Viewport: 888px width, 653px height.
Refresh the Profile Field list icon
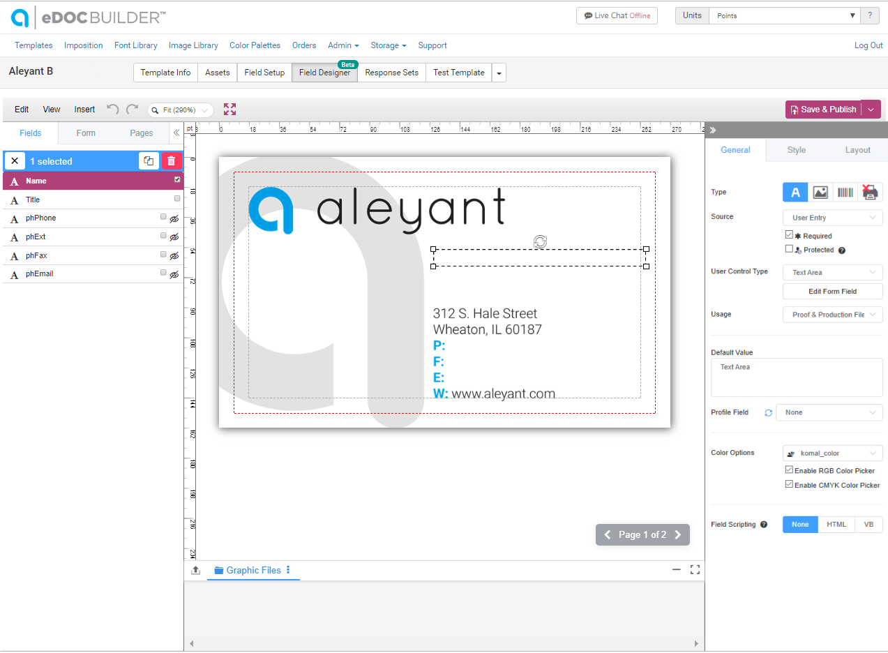click(x=768, y=413)
